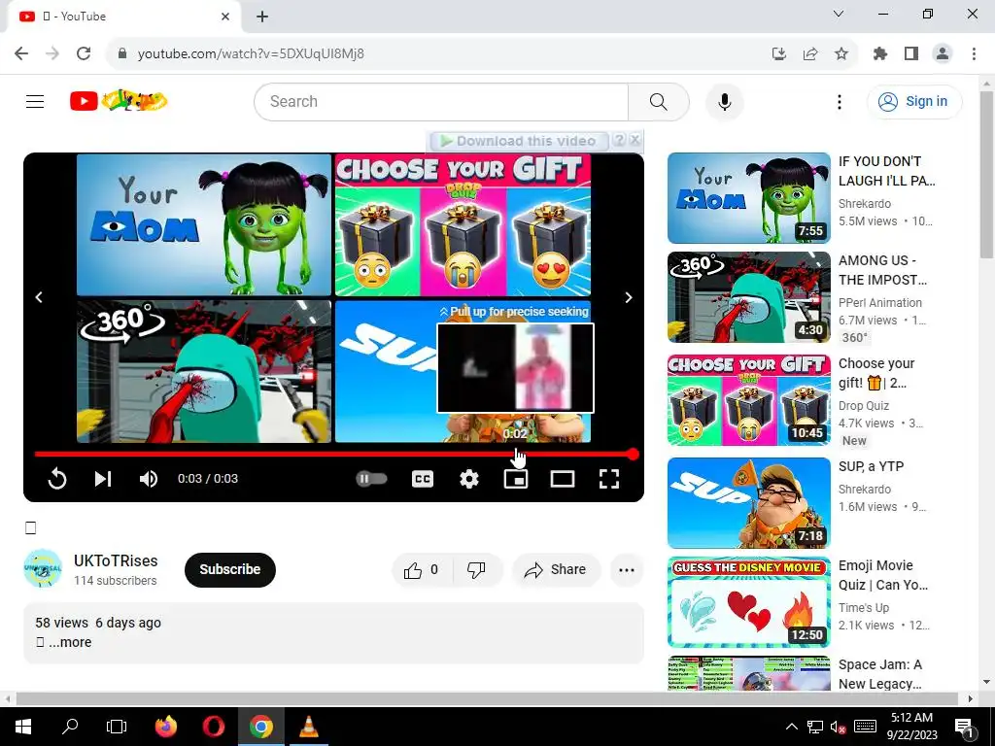
Task: Reload the page
Action: coord(84,53)
